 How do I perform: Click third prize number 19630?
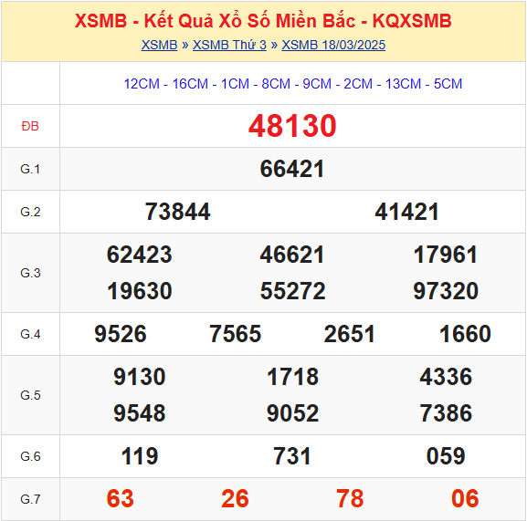tap(140, 291)
